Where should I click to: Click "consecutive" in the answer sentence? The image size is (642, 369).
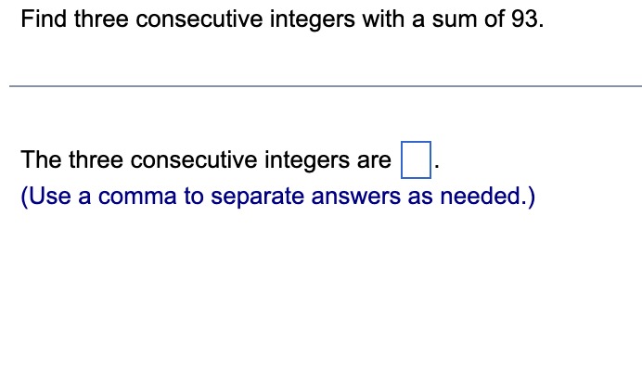point(194,159)
